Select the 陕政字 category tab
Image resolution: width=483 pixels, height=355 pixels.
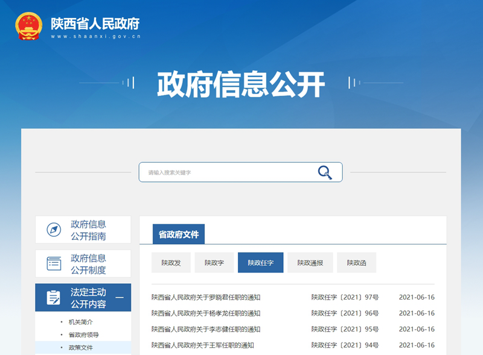(x=214, y=263)
